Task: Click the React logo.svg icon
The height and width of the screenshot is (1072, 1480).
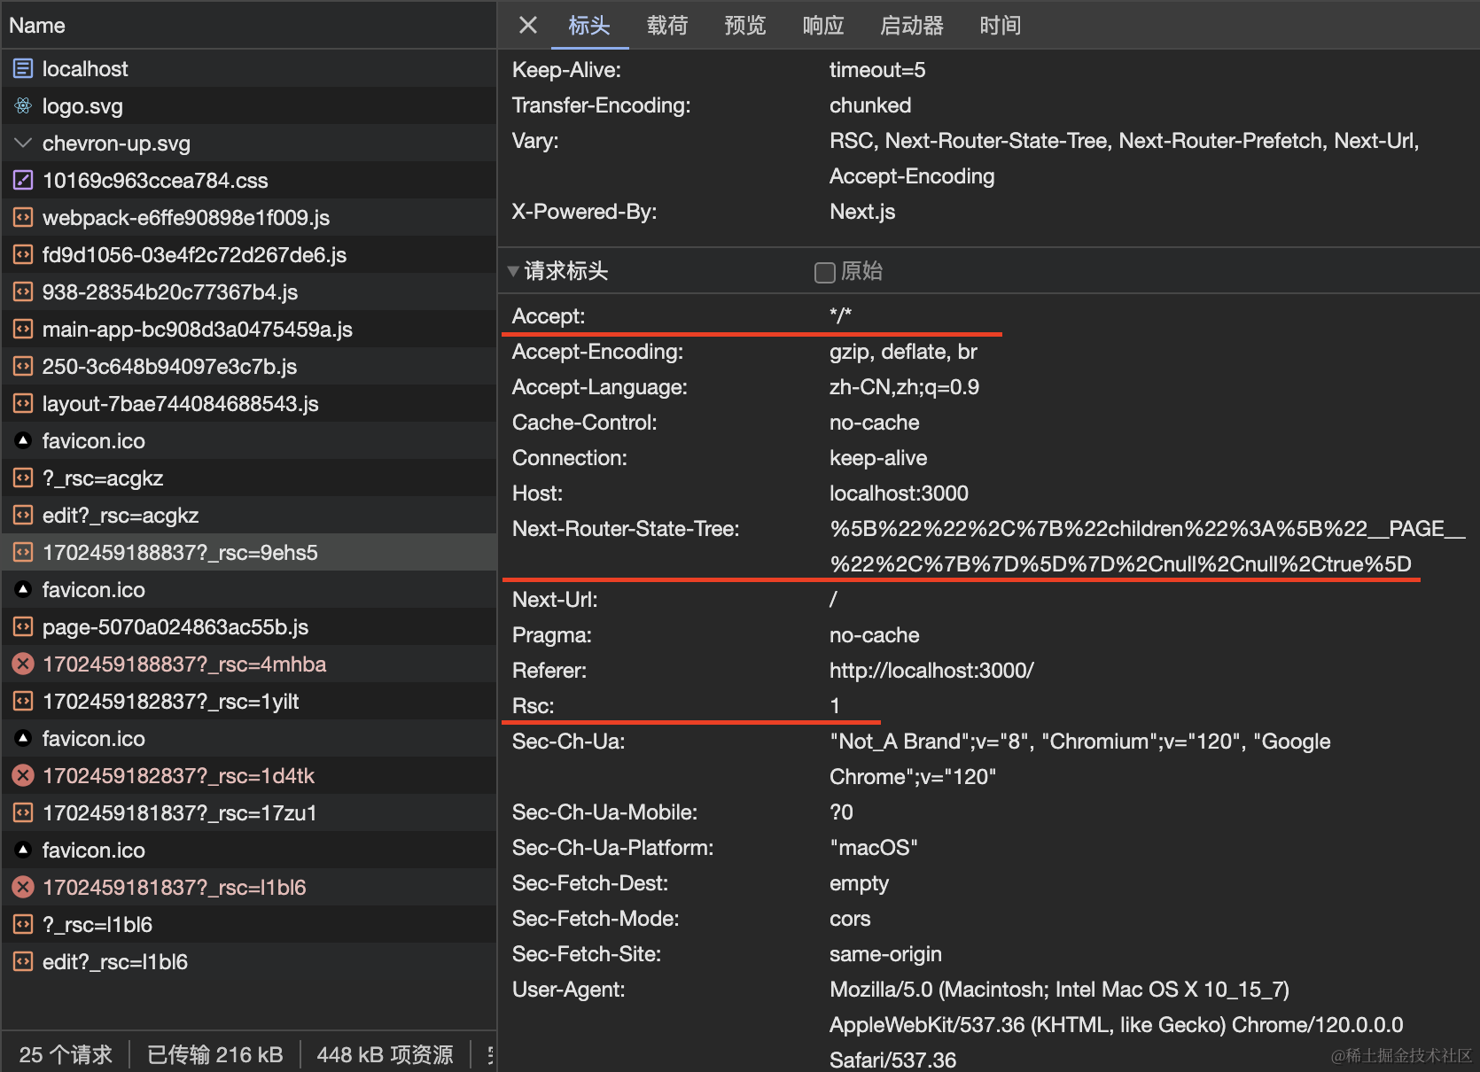Action: coord(23,105)
